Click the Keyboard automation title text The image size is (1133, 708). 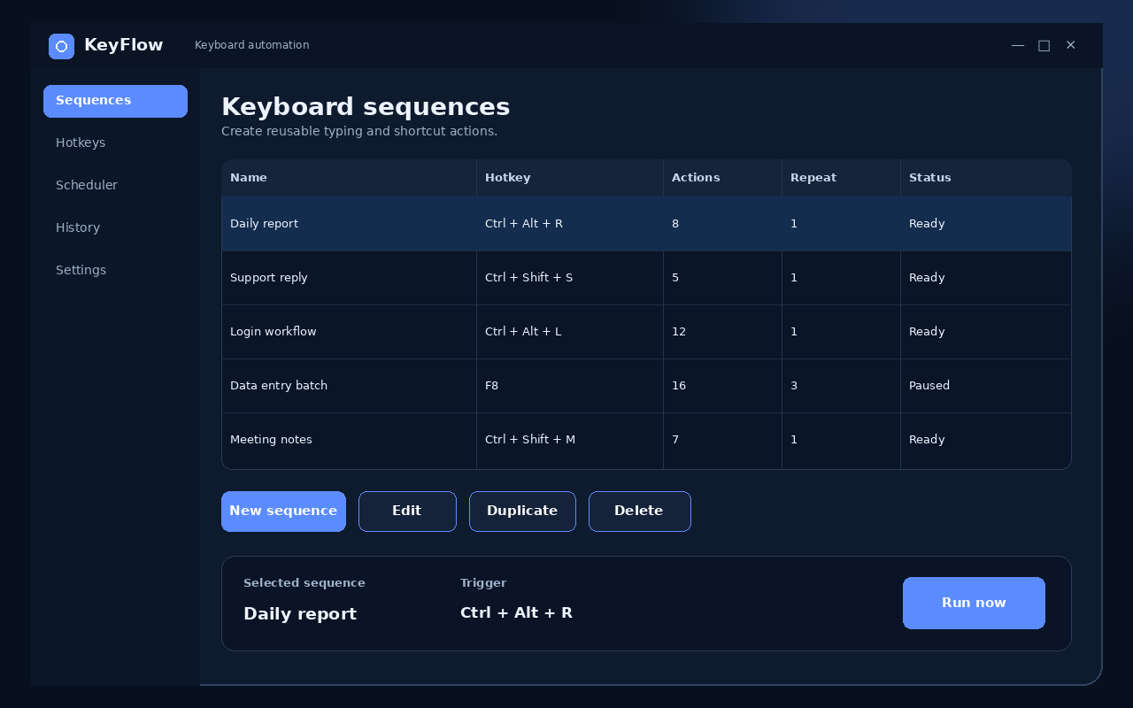coord(252,45)
